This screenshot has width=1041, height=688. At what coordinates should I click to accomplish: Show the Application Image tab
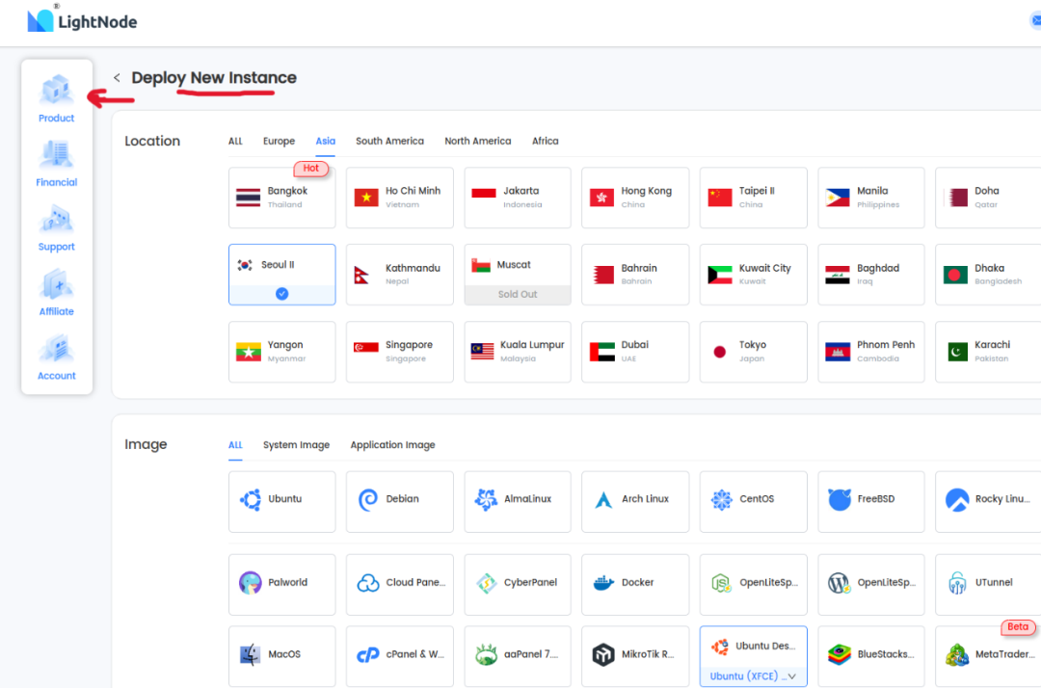point(392,445)
